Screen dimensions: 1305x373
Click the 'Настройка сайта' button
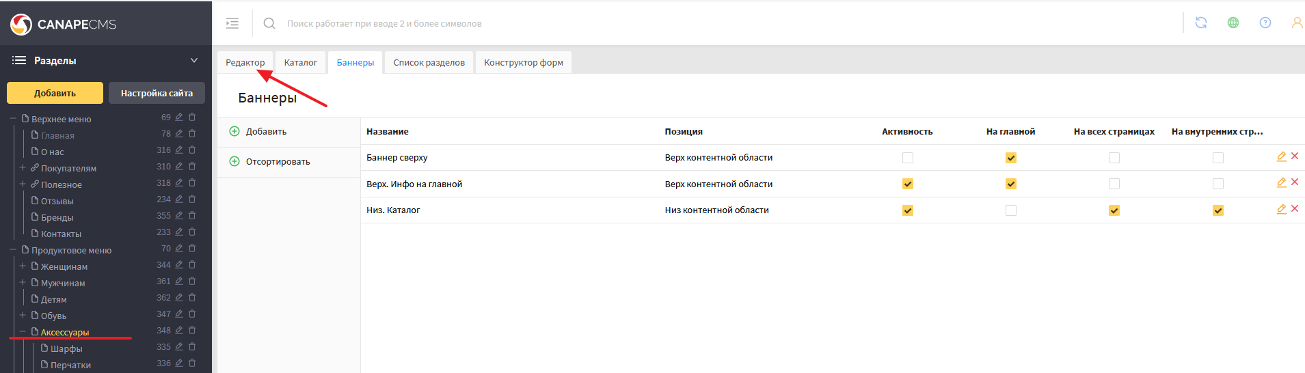pos(157,93)
